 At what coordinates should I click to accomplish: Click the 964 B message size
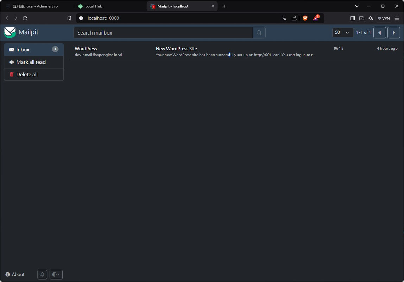(339, 49)
